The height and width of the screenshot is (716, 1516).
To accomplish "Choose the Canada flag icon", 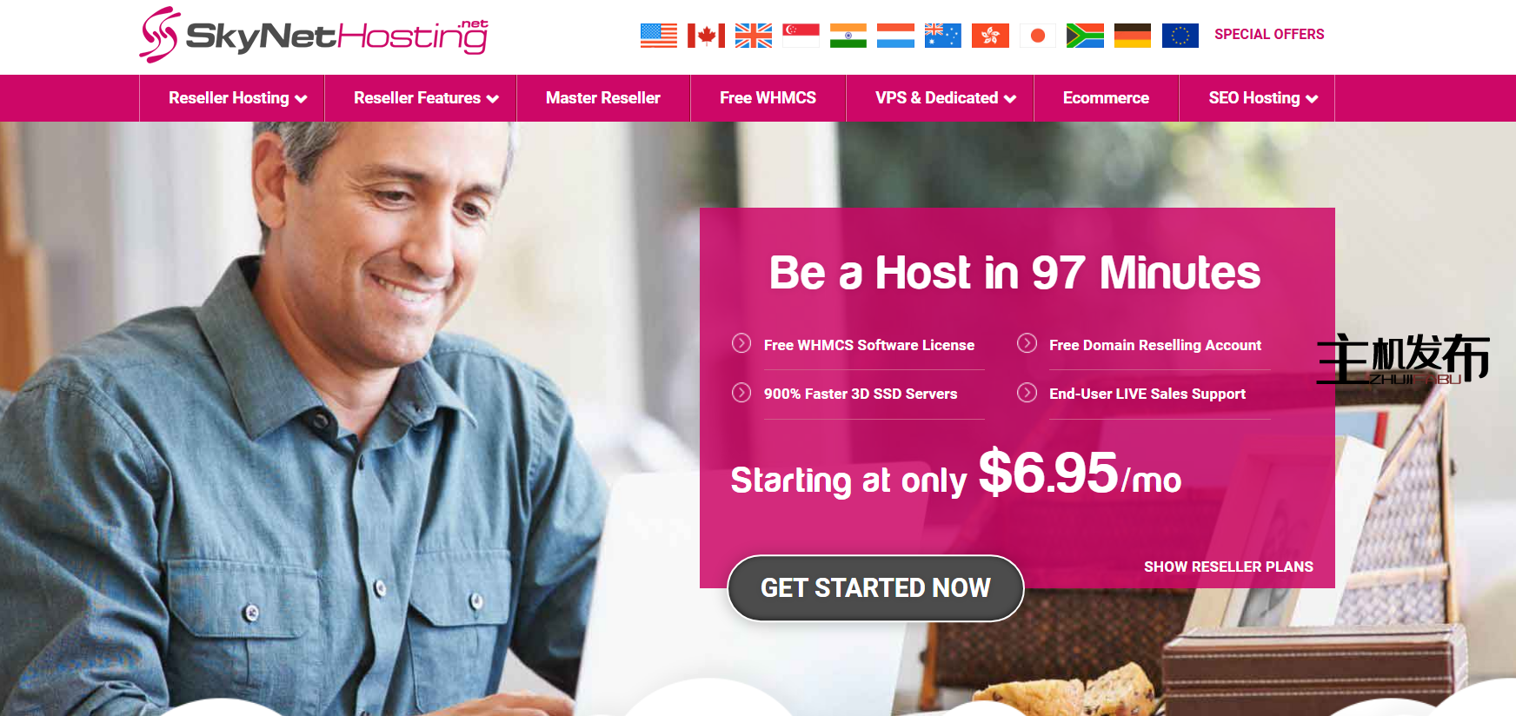I will [x=706, y=36].
